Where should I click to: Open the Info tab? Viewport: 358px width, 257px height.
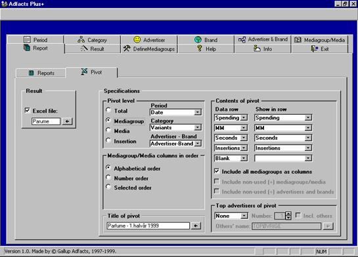click(263, 49)
